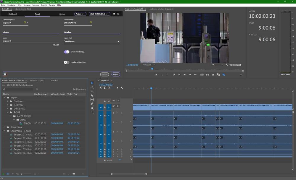296x180 pixels.
Task: Select the Hand tool
Action: point(92,108)
